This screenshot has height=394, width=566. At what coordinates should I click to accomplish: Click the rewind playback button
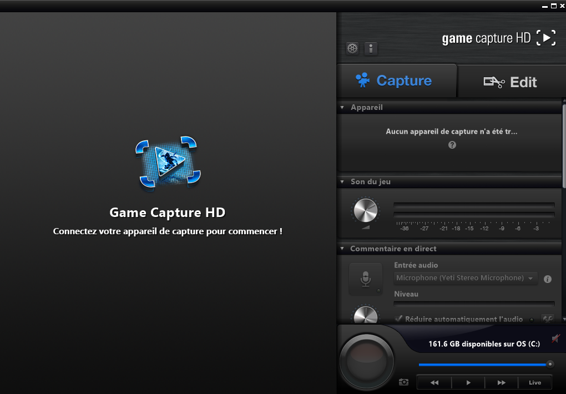(x=434, y=382)
